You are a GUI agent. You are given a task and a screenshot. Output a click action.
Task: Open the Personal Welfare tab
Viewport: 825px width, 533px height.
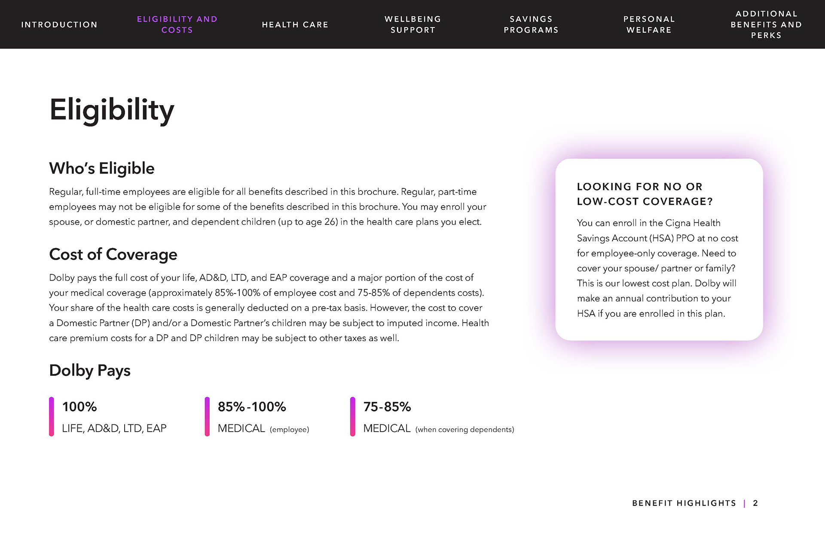point(649,24)
